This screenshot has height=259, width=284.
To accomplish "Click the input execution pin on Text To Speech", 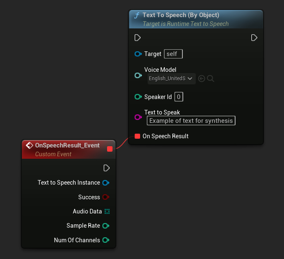I will pos(138,38).
